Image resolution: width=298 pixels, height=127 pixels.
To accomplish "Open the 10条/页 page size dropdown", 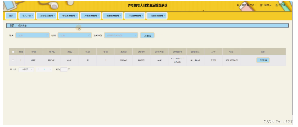I will coord(26,70).
